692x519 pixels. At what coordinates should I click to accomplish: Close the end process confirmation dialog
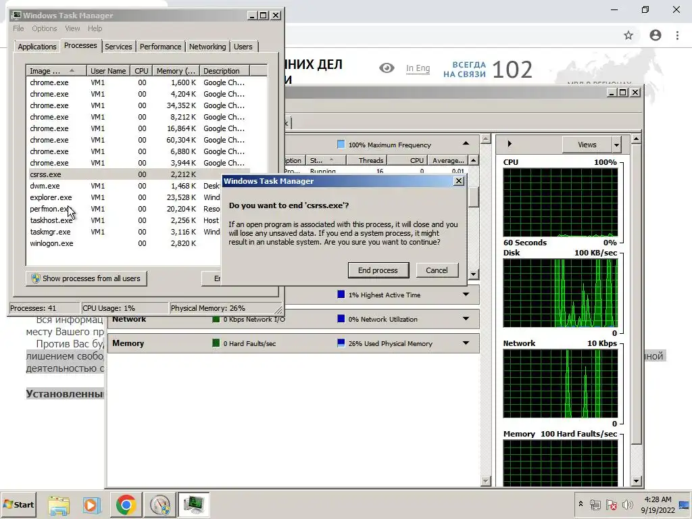[459, 181]
